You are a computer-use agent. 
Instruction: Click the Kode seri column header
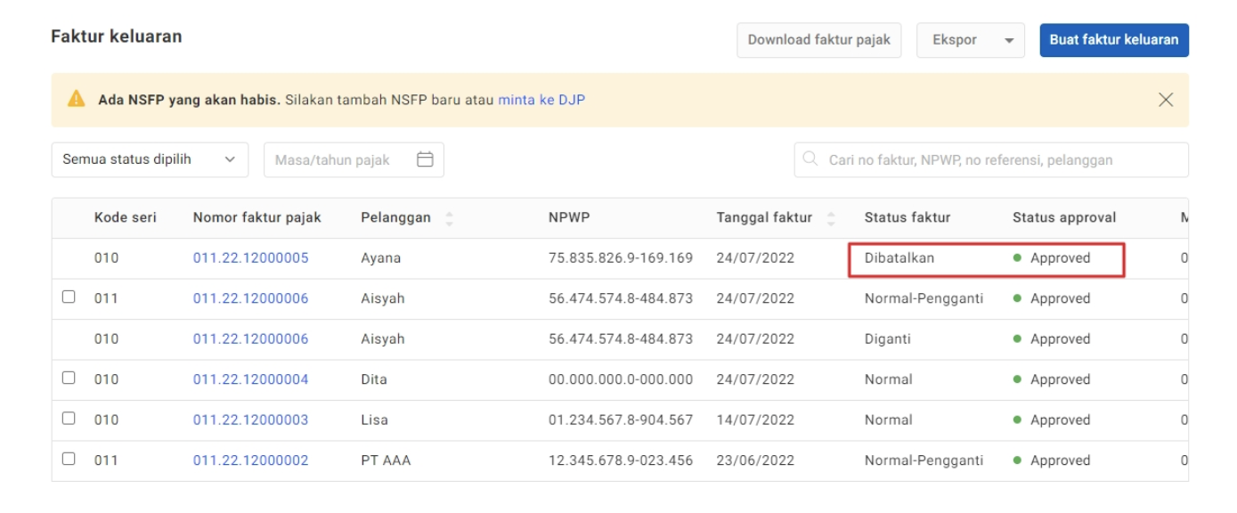click(x=126, y=217)
